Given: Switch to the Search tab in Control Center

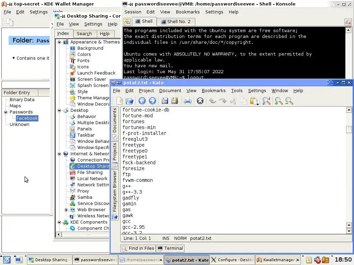Looking at the screenshot, I should click(x=84, y=33).
